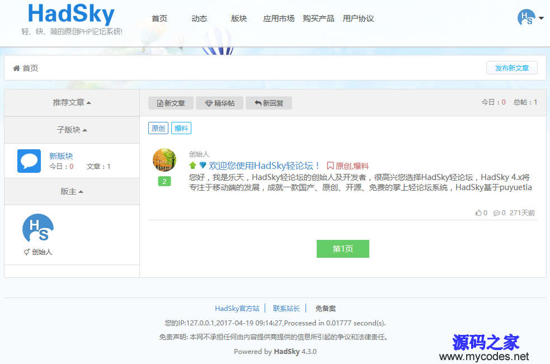Switch to the 新文章 tab
This screenshot has width=550, height=364.
click(171, 103)
